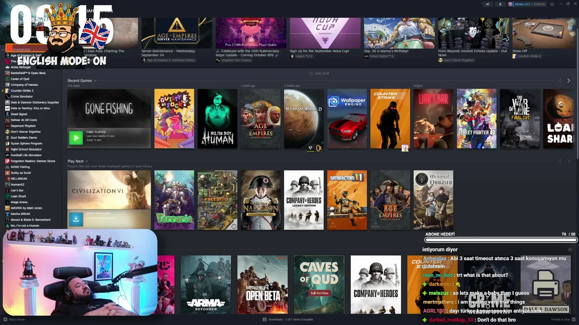Install Civilization VI using blue download button
This screenshot has width=579, height=325.
click(x=76, y=219)
